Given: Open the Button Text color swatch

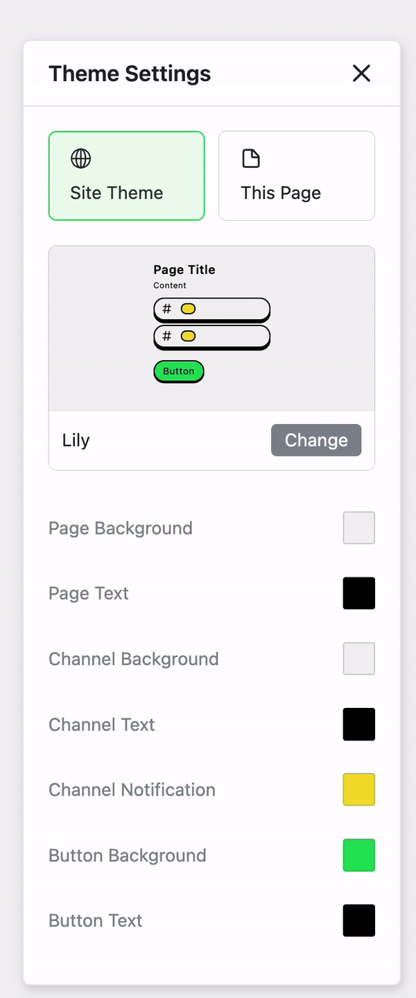Looking at the screenshot, I should 359,920.
